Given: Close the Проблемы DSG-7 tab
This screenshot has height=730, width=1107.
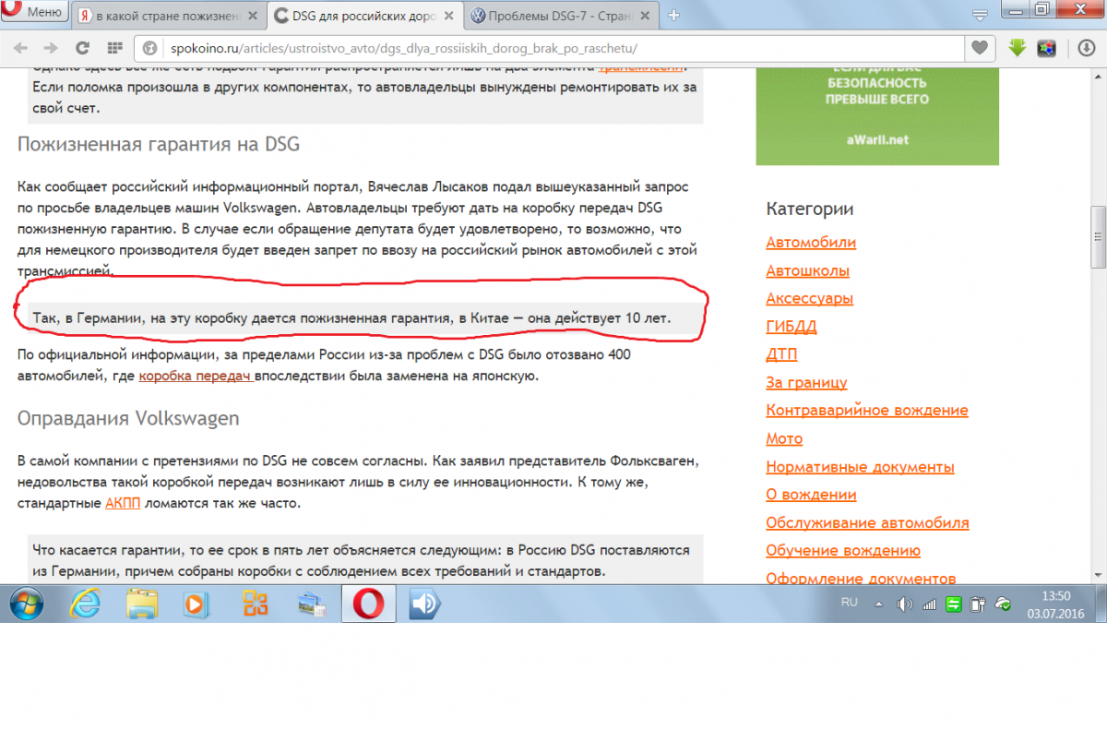Looking at the screenshot, I should (x=647, y=16).
